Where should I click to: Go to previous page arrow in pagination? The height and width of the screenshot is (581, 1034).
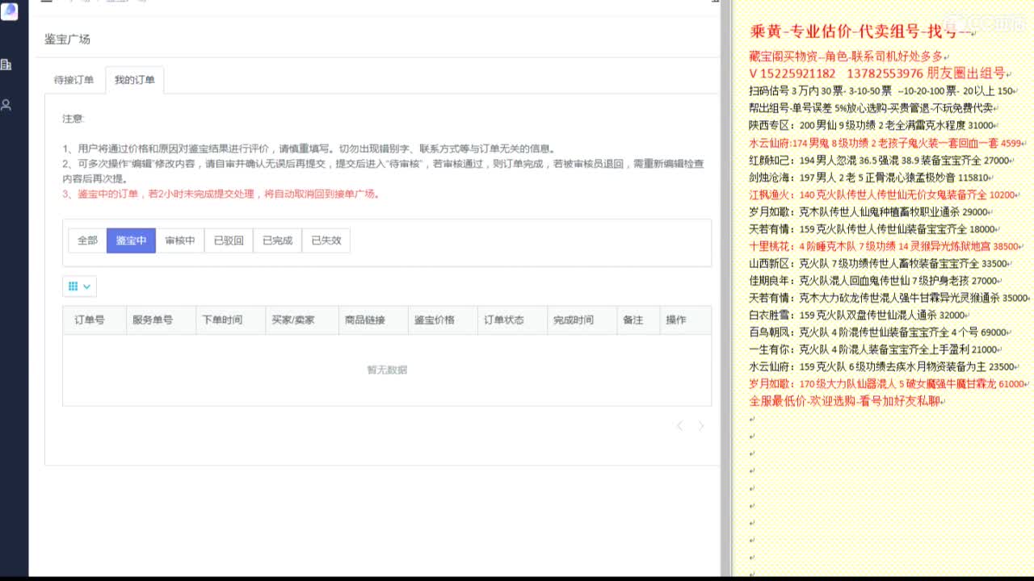(x=679, y=425)
